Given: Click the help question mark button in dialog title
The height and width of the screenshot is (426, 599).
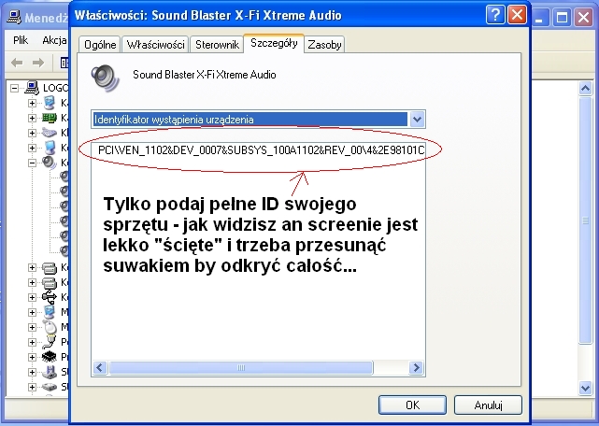Looking at the screenshot, I should click(x=495, y=15).
